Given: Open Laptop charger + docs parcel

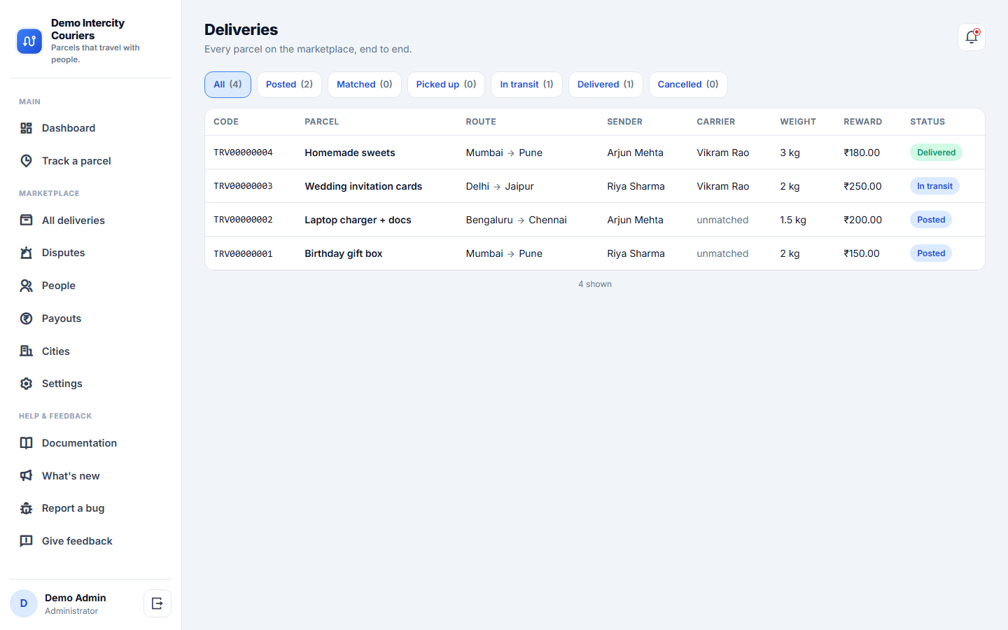Looking at the screenshot, I should (358, 220).
